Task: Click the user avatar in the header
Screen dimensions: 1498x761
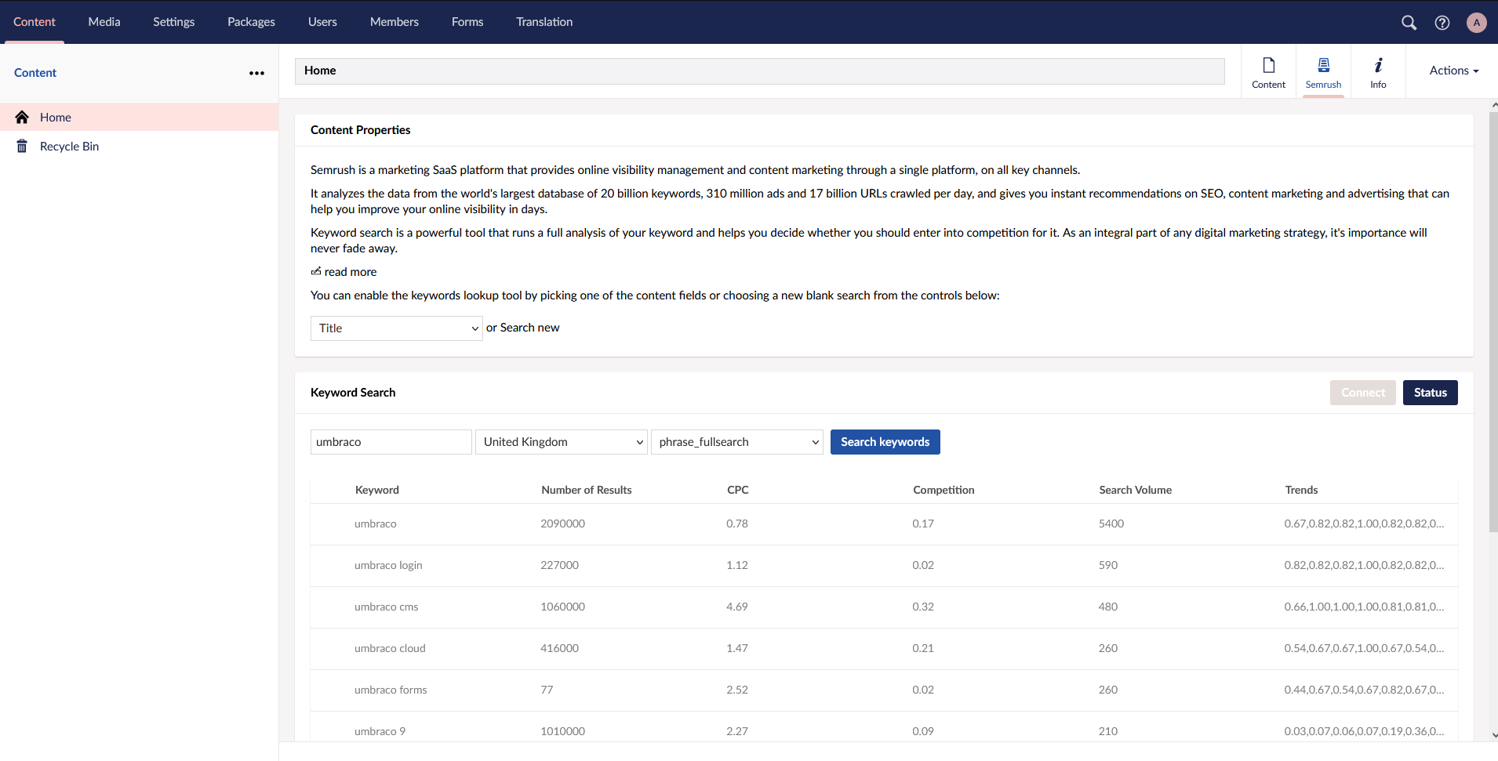Action: (x=1476, y=23)
